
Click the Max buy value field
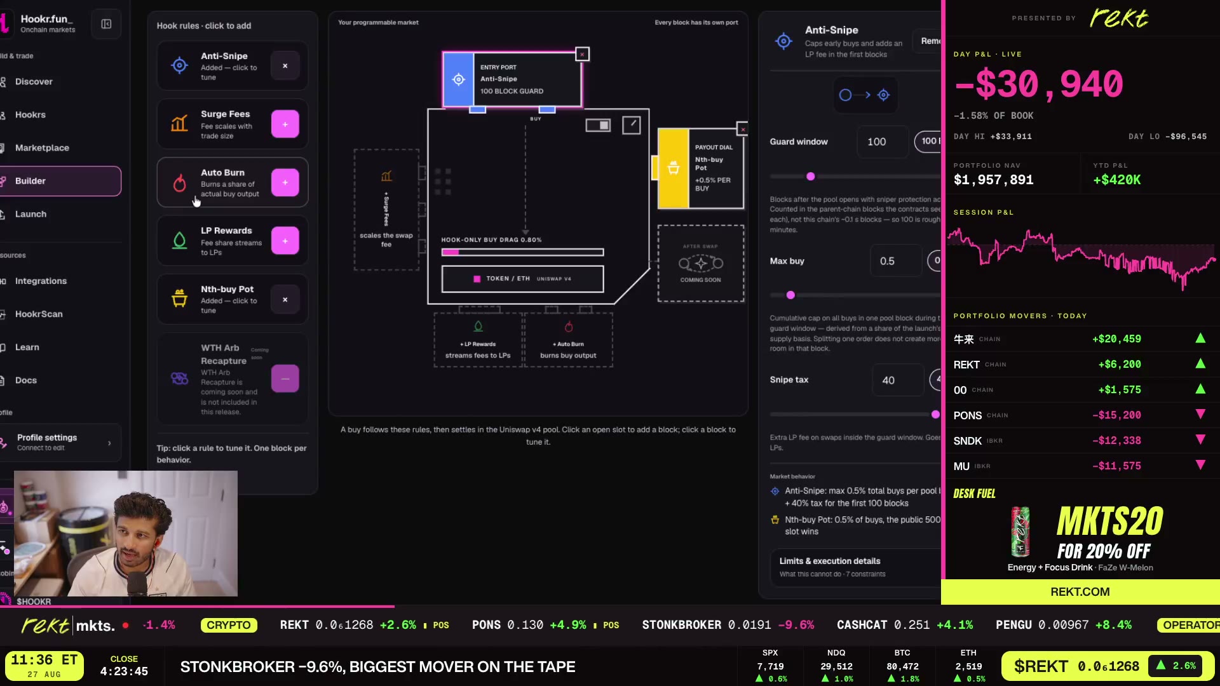click(896, 261)
